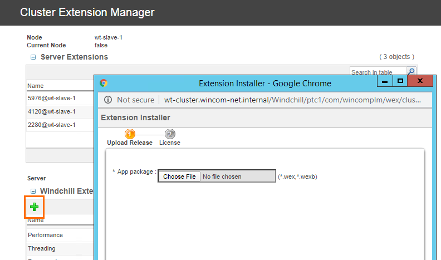Click the Chrome logo in popup title bar

104,83
